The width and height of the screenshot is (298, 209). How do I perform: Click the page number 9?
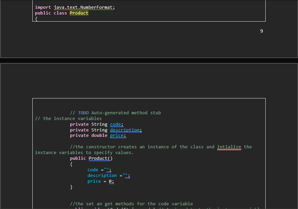click(x=262, y=31)
